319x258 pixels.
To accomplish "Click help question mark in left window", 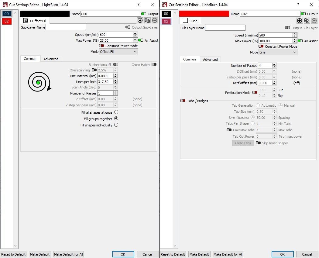I will point(139,5).
